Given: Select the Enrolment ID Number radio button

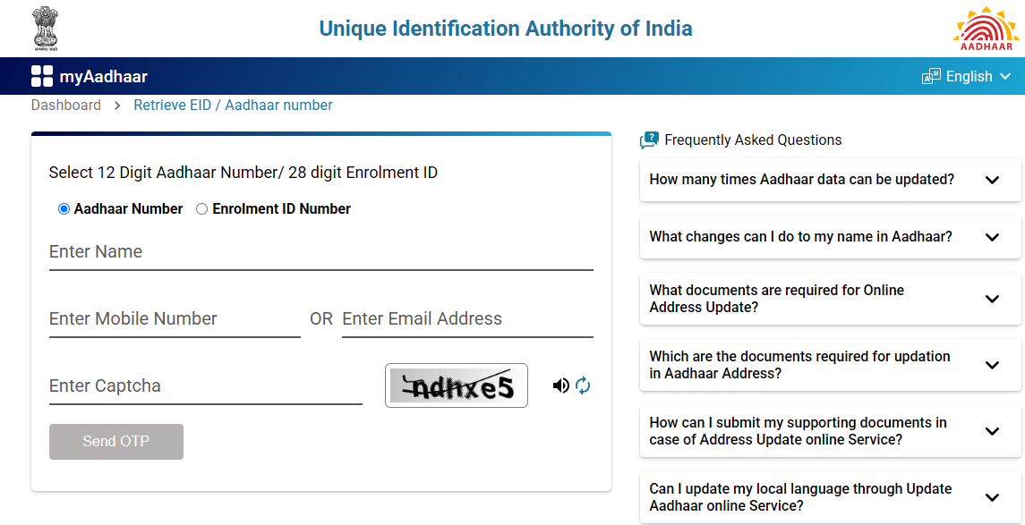Looking at the screenshot, I should click(201, 208).
